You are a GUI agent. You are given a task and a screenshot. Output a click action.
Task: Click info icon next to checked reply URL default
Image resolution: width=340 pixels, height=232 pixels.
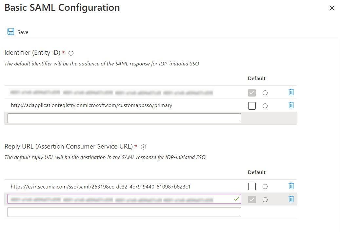265,200
